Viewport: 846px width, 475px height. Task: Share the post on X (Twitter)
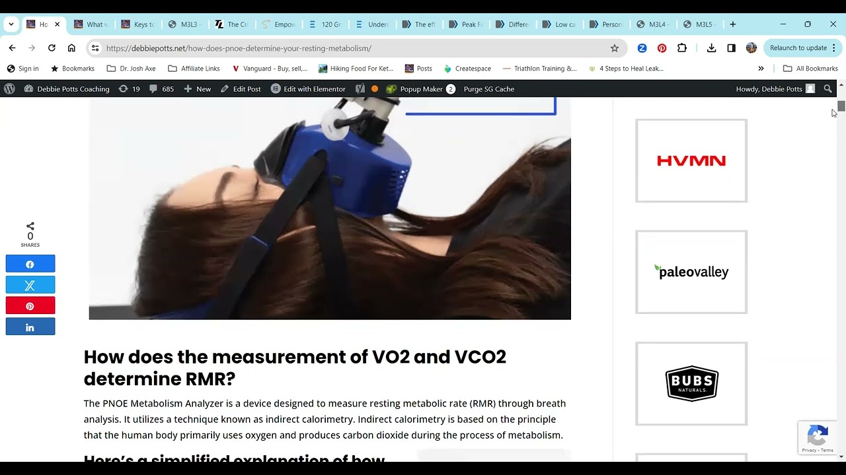pos(30,285)
